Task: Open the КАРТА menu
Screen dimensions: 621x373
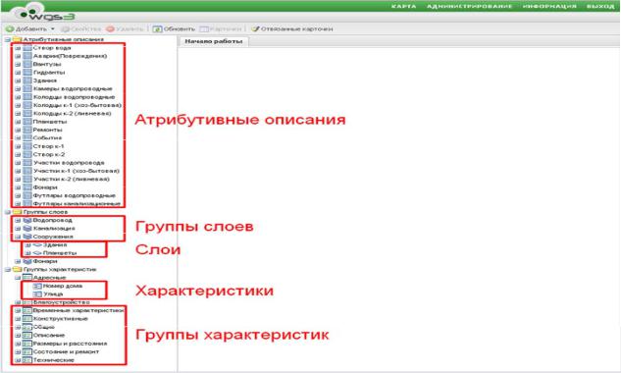Action: pos(403,6)
